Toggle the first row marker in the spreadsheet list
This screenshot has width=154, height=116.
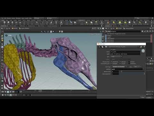point(106,35)
